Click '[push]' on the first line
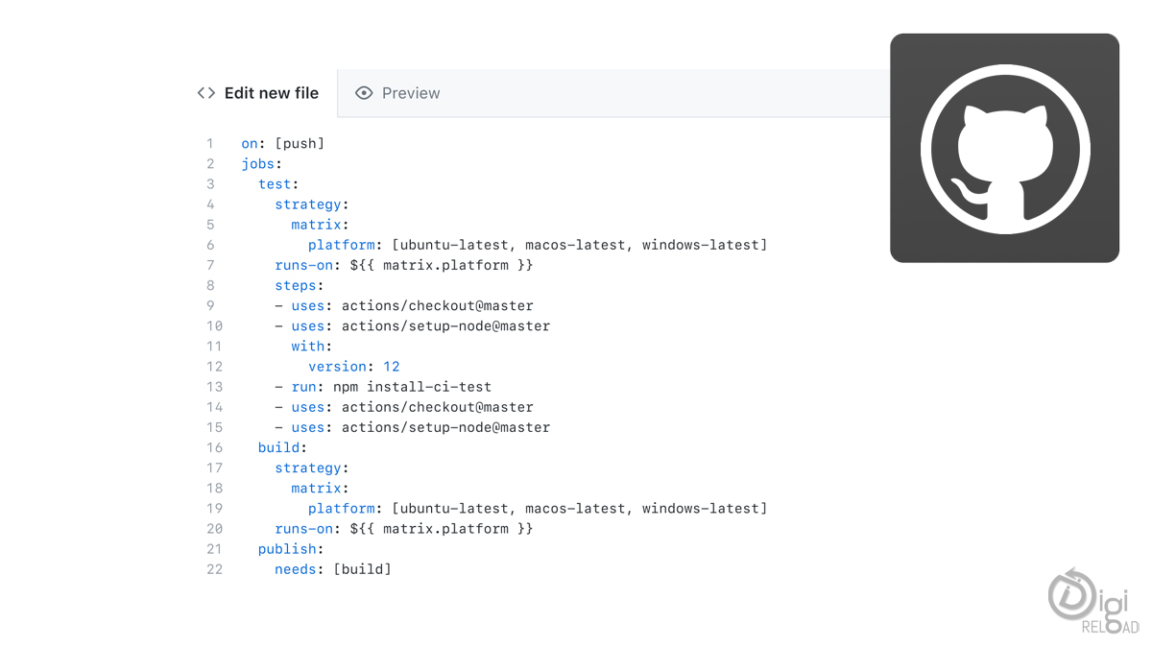Screen dimensions: 1152x647 300,144
